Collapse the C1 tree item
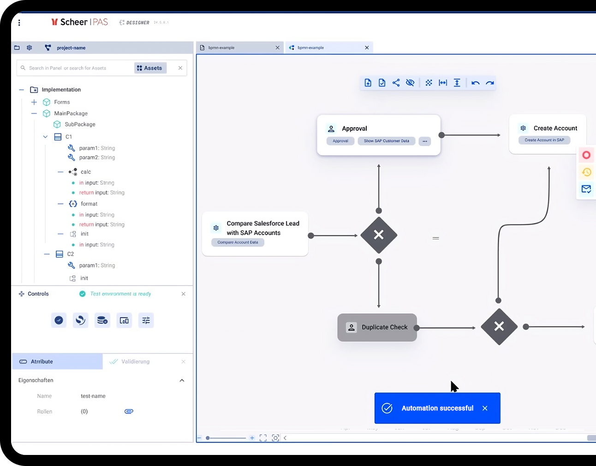This screenshot has height=466, width=596. point(45,137)
